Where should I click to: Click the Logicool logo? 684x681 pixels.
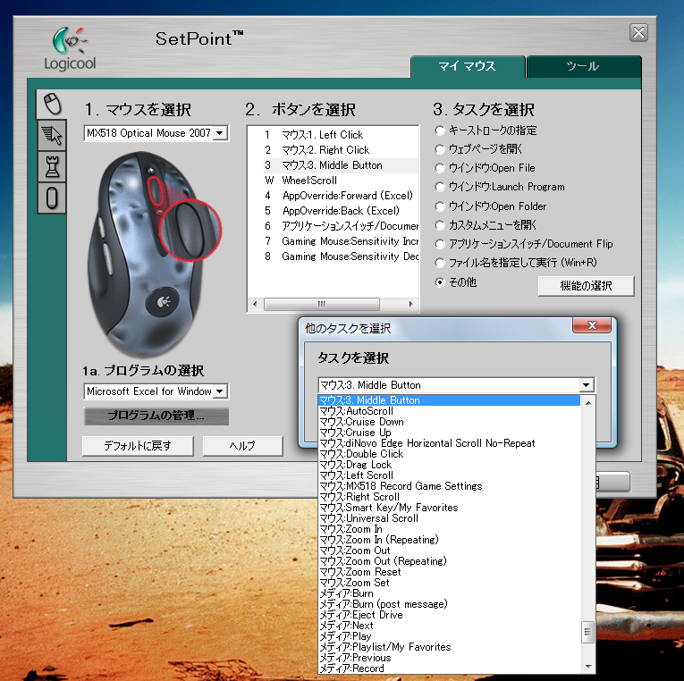click(x=70, y=48)
